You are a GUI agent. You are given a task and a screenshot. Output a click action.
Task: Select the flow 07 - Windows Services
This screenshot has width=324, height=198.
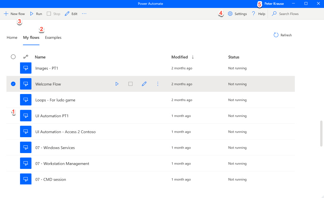(55, 147)
